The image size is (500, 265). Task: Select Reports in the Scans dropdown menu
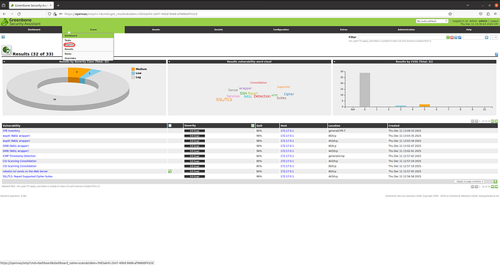69,45
